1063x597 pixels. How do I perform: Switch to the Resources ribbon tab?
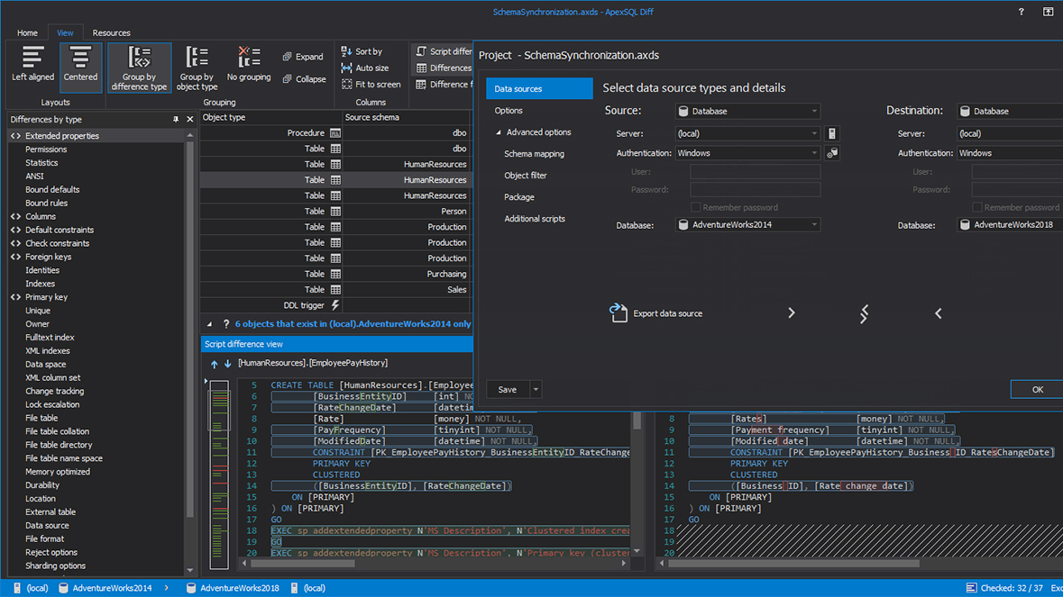(111, 32)
